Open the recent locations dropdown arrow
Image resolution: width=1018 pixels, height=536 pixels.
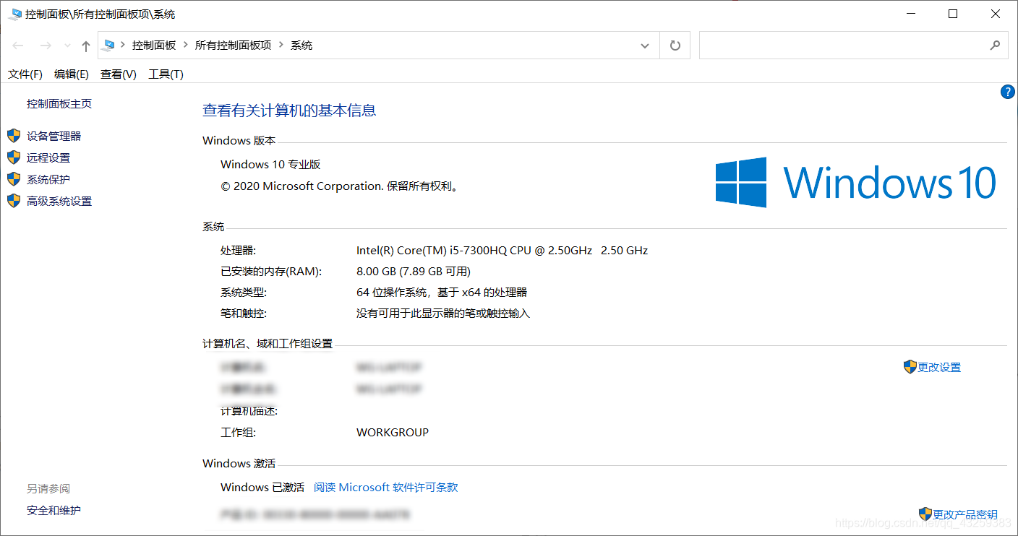[x=67, y=46]
